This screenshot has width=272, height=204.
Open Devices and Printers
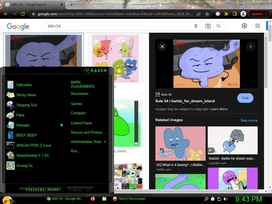[x=87, y=132]
